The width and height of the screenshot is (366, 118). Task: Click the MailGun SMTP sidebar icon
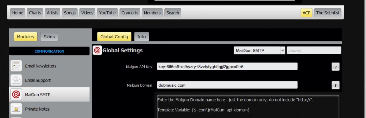pyautogui.click(x=16, y=95)
